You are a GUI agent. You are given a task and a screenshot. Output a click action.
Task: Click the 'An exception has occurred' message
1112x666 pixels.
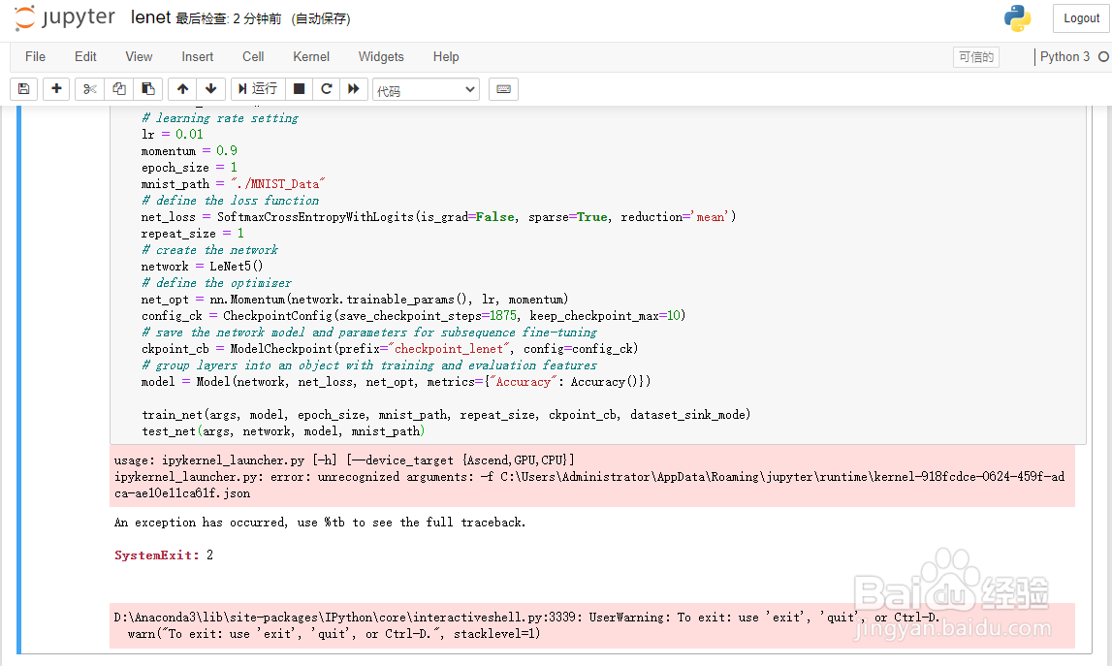(x=320, y=522)
